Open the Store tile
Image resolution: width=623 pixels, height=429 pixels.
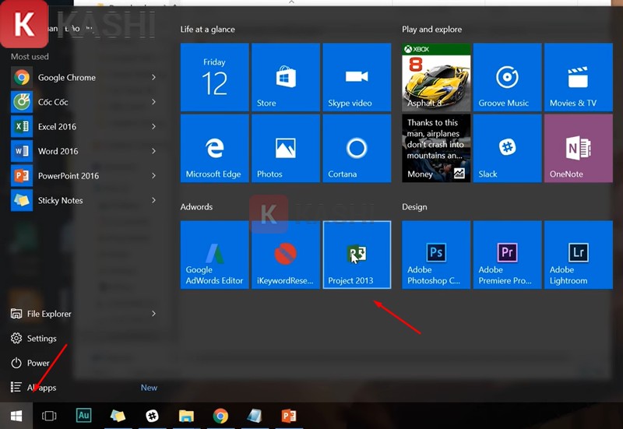click(286, 77)
